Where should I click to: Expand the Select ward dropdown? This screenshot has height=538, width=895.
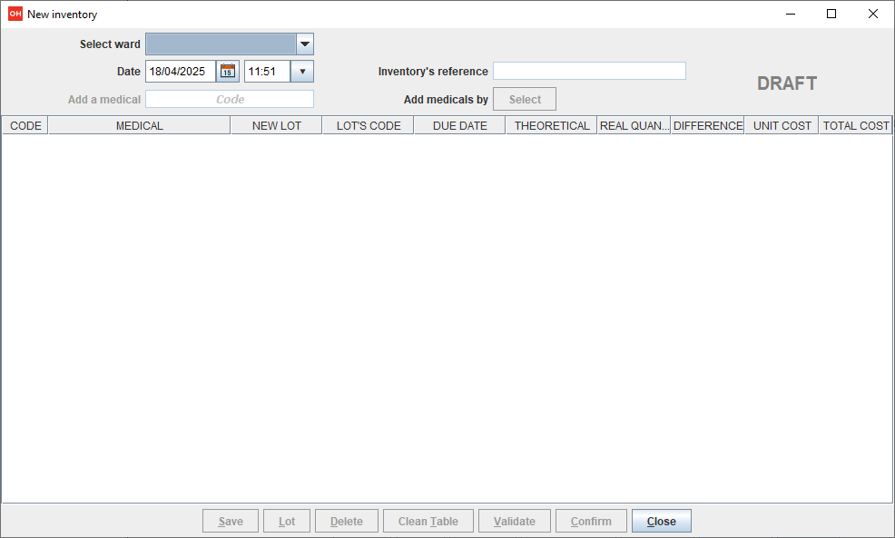click(x=305, y=44)
